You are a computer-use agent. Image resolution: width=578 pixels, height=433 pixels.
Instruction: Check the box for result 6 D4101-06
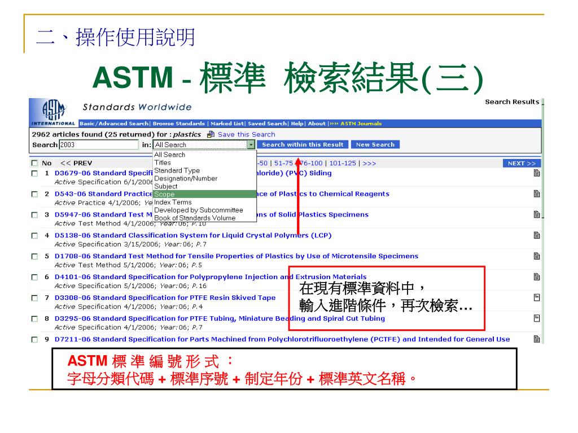point(34,277)
